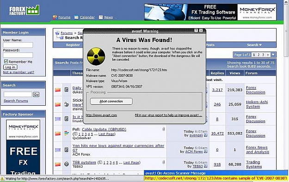This screenshot has width=289, height=182.
Task: Open the 918 replies count link
Action: click(x=217, y=164)
